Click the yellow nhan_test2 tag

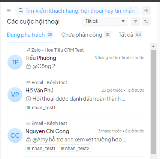[75, 148]
